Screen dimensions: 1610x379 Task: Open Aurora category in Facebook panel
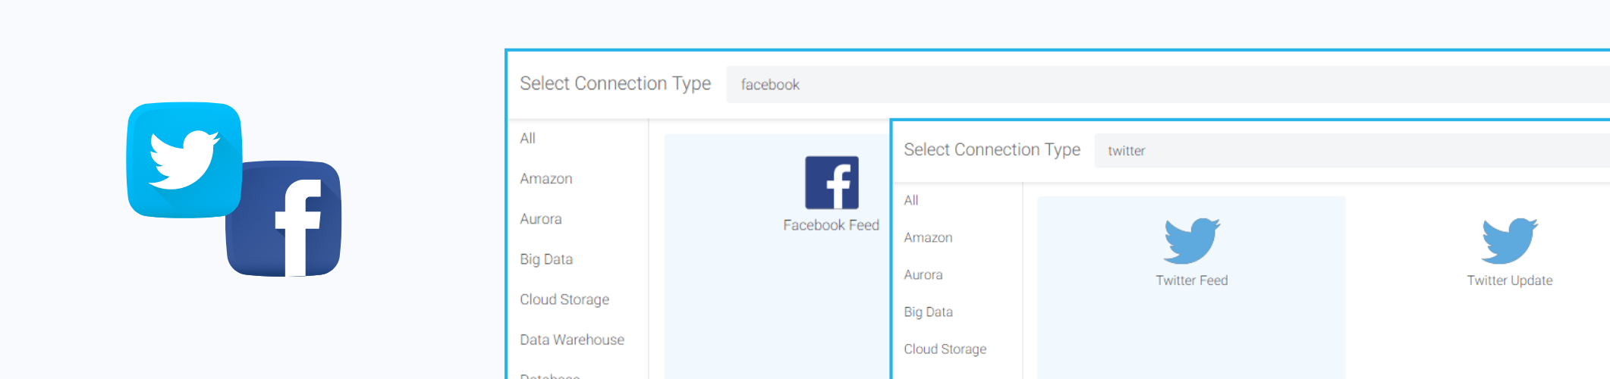click(x=541, y=219)
